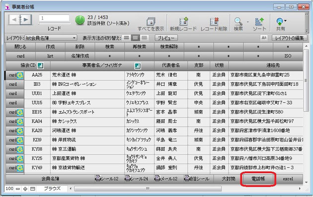Click the レイアウトの編集 button

click(x=290, y=38)
